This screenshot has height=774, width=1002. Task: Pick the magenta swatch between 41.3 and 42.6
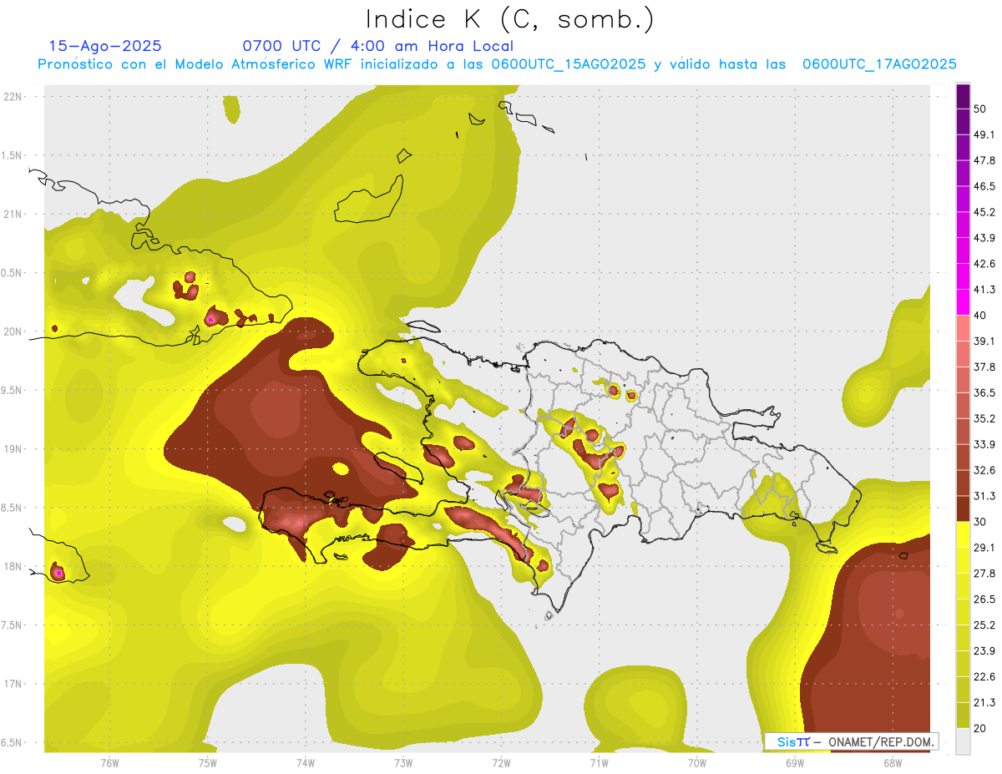pyautogui.click(x=963, y=276)
